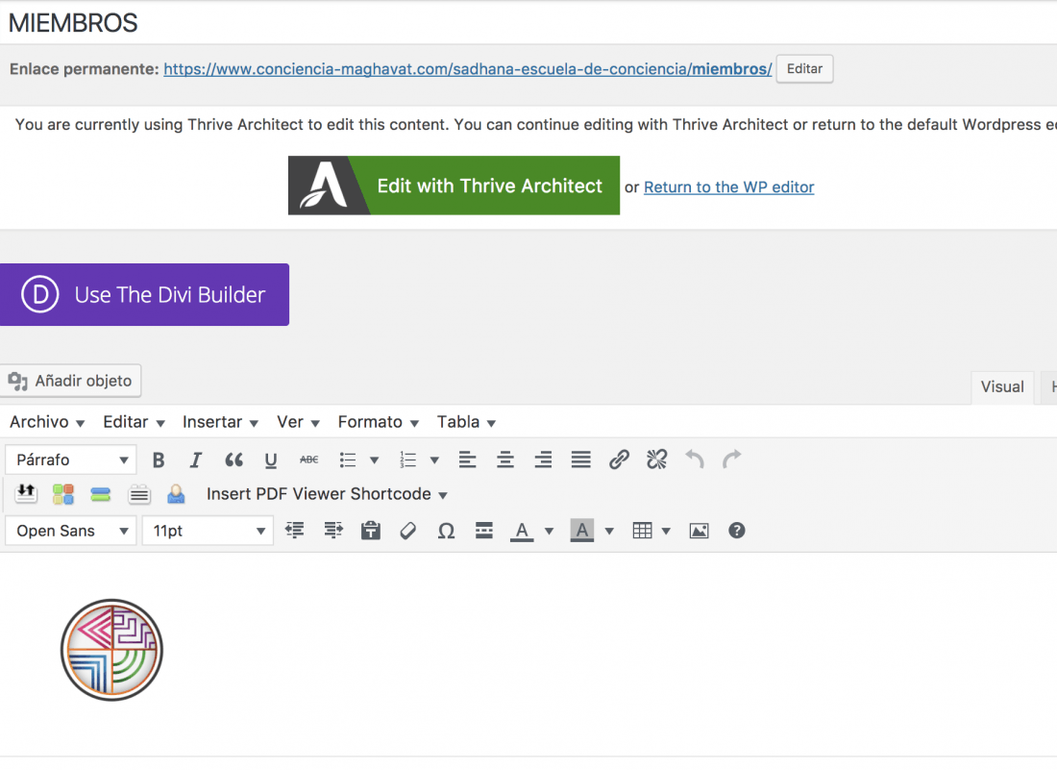1057x770 pixels.
Task: Decrease paragraph indent
Action: (295, 531)
